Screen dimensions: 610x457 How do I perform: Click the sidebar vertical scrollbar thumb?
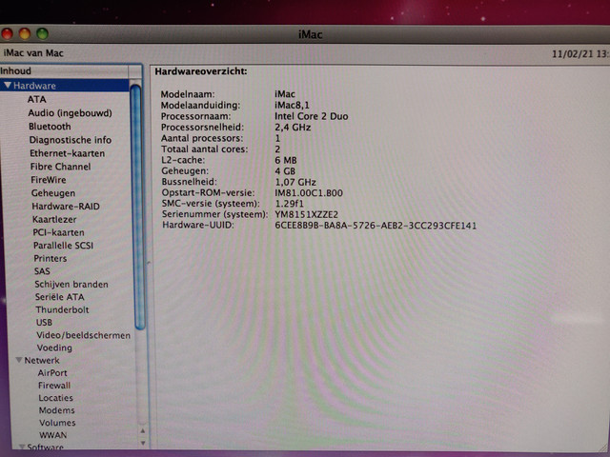[x=135, y=208]
